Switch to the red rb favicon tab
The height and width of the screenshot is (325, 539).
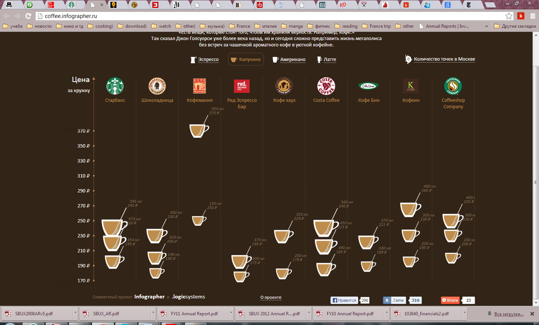259,5
